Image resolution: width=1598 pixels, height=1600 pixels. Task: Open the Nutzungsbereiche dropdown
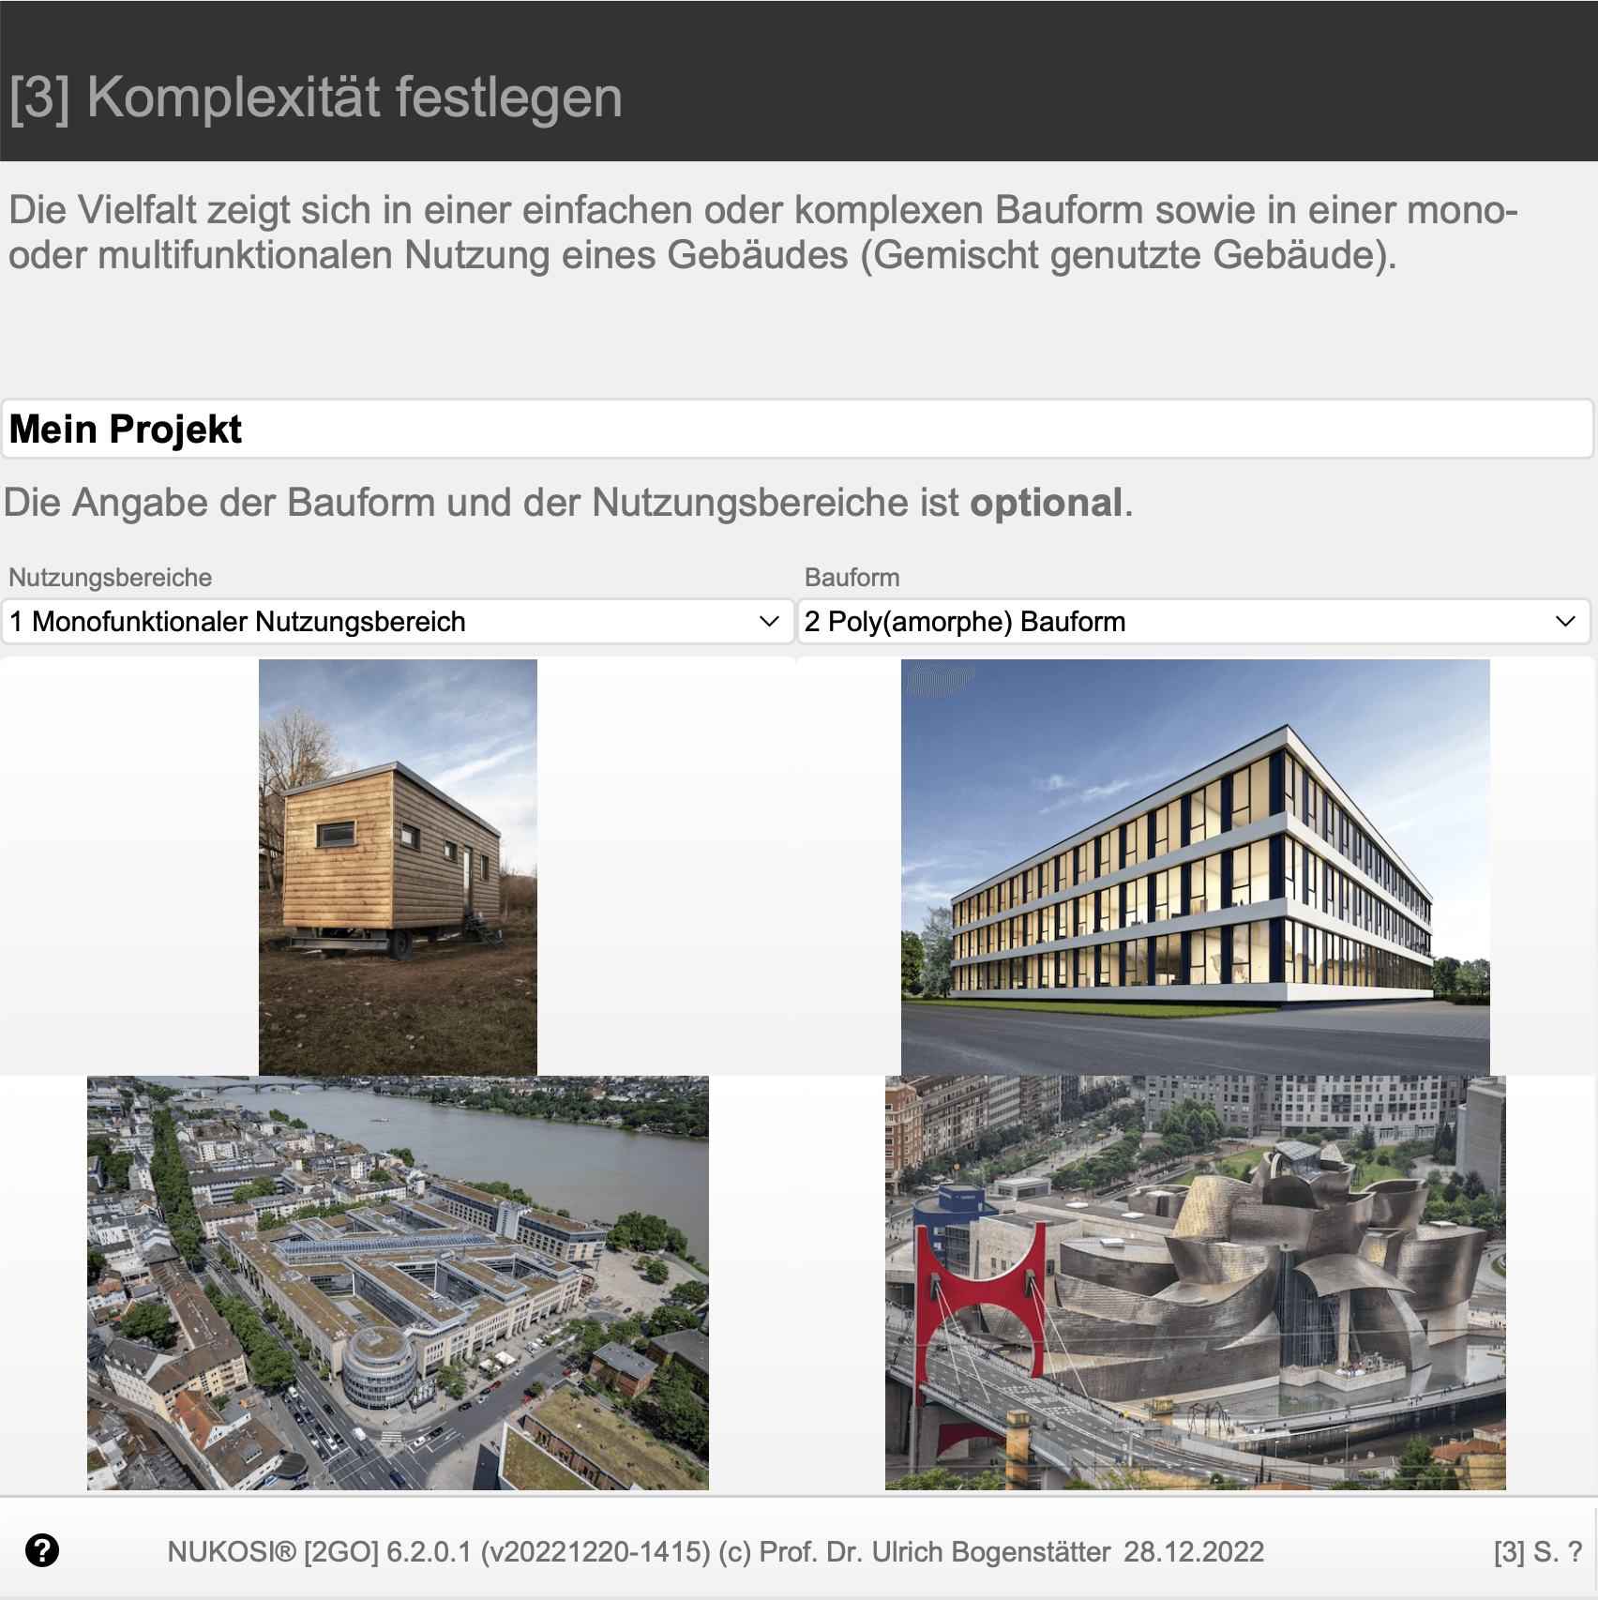click(x=398, y=622)
